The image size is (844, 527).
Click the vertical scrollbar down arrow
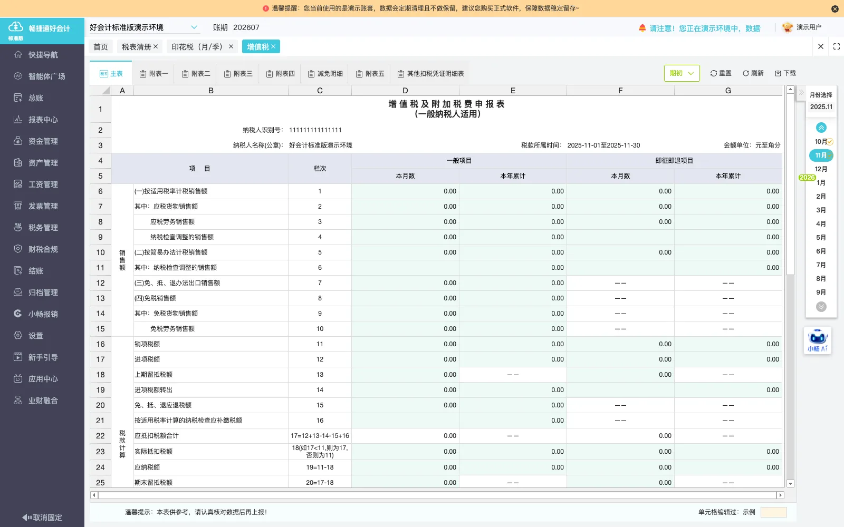790,483
